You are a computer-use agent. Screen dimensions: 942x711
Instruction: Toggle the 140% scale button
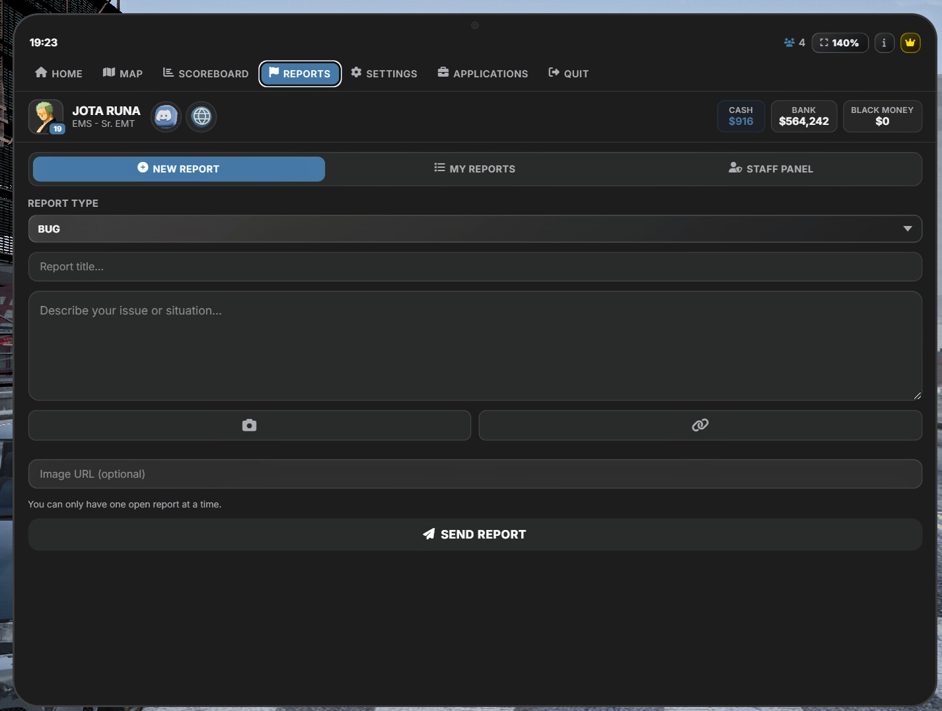pos(840,42)
